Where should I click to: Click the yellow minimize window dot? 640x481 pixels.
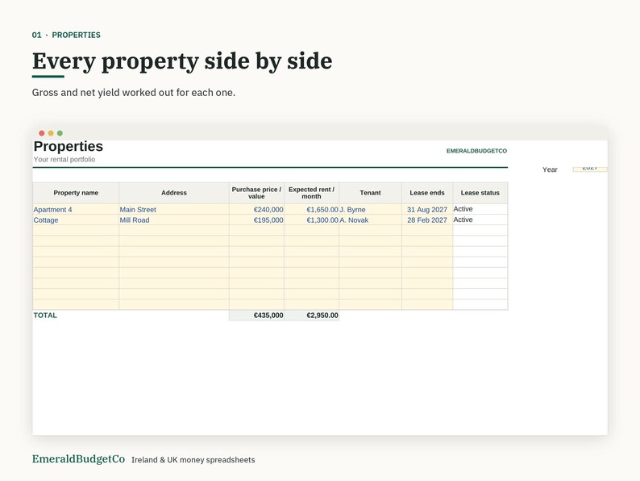pos(51,133)
